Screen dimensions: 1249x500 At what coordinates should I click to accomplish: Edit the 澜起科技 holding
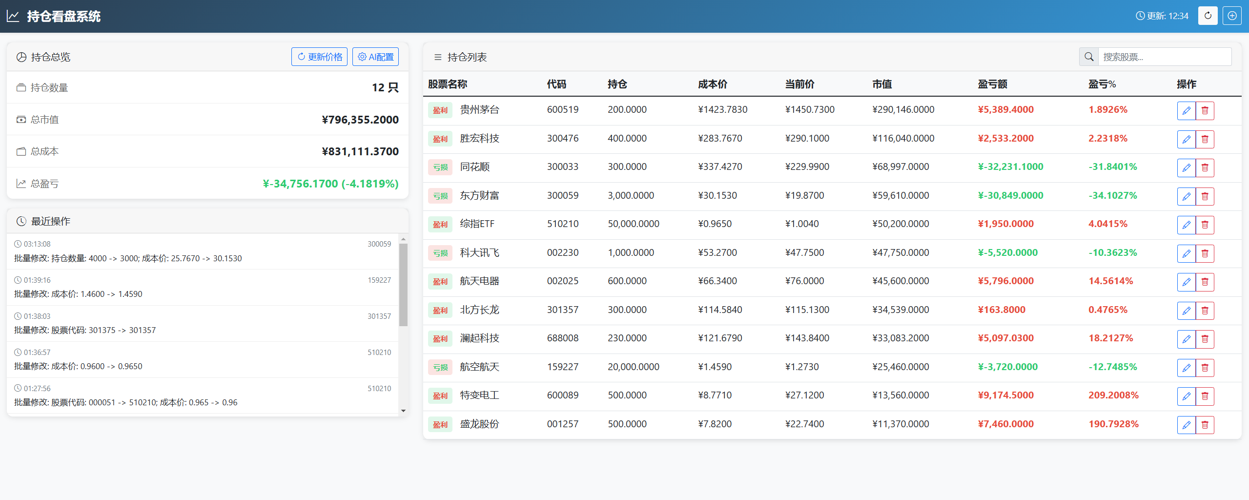click(x=1187, y=339)
